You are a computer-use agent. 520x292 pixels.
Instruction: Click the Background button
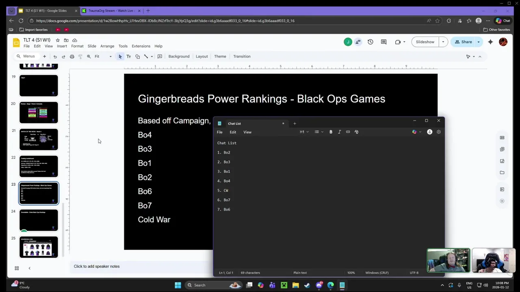[179, 56]
